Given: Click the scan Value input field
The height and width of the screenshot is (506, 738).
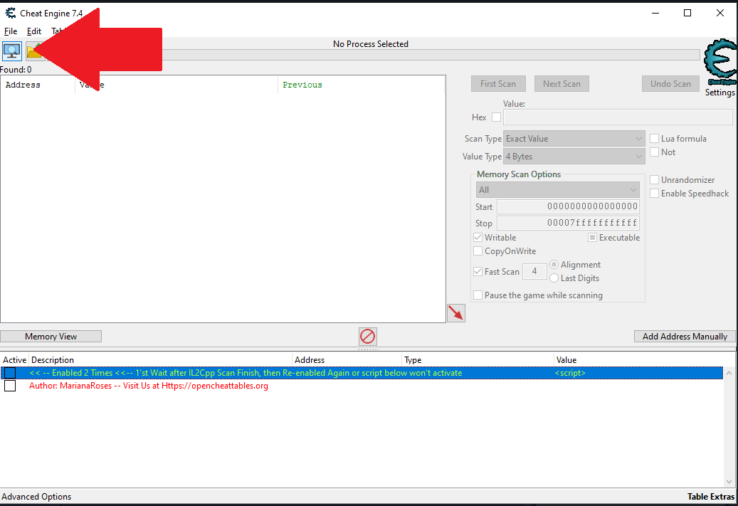Looking at the screenshot, I should 618,117.
